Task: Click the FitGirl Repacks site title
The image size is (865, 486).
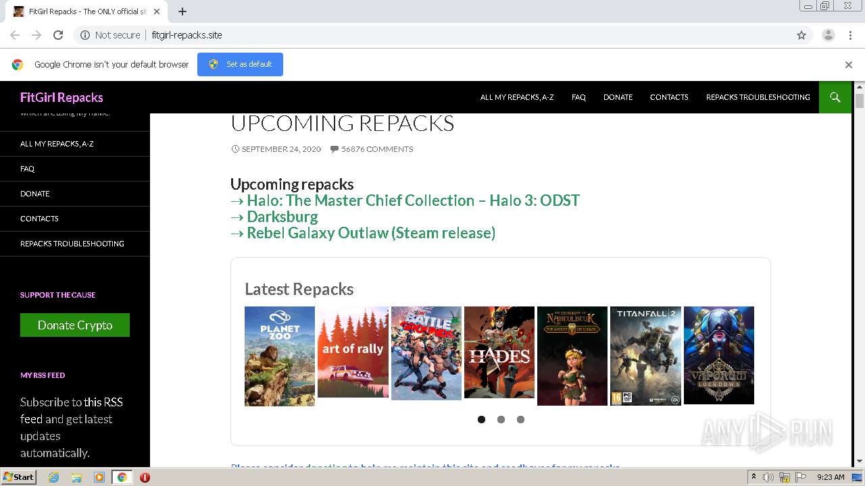Action: pos(61,97)
